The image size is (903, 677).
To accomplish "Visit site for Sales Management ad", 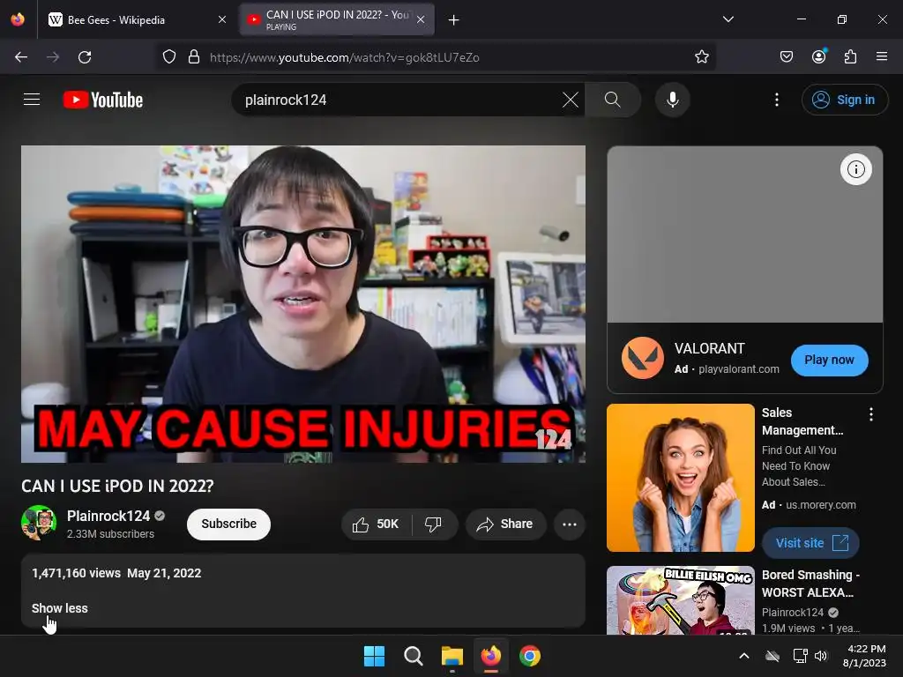I will click(x=811, y=543).
